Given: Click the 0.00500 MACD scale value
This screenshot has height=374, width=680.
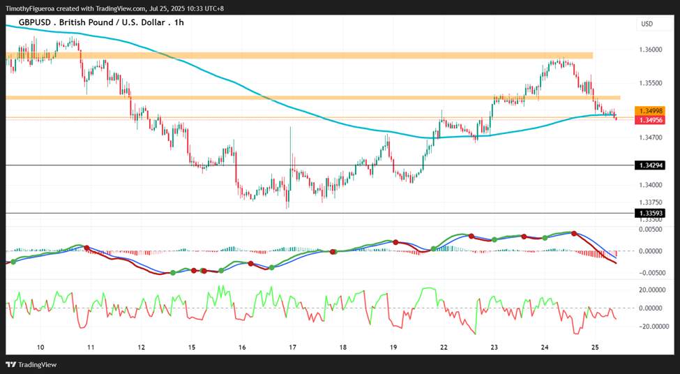Looking at the screenshot, I should [651, 229].
